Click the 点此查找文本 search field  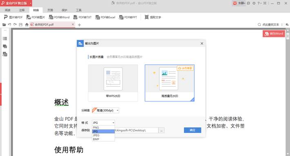pyautogui.click(x=270, y=24)
